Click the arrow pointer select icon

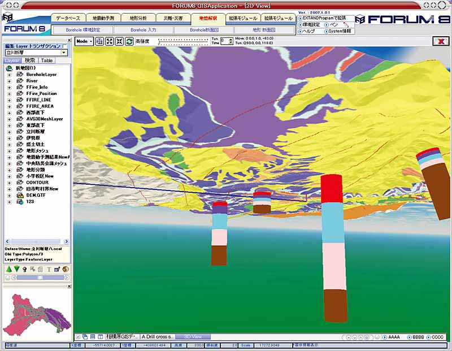[x=33, y=269]
